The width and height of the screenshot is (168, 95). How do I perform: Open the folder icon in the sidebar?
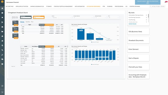click(x=2, y=32)
